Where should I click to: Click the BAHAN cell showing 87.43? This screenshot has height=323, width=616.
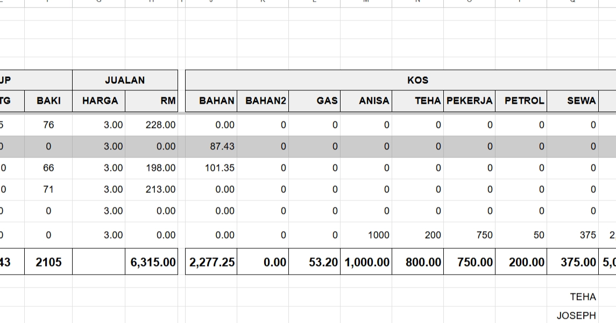coord(211,146)
